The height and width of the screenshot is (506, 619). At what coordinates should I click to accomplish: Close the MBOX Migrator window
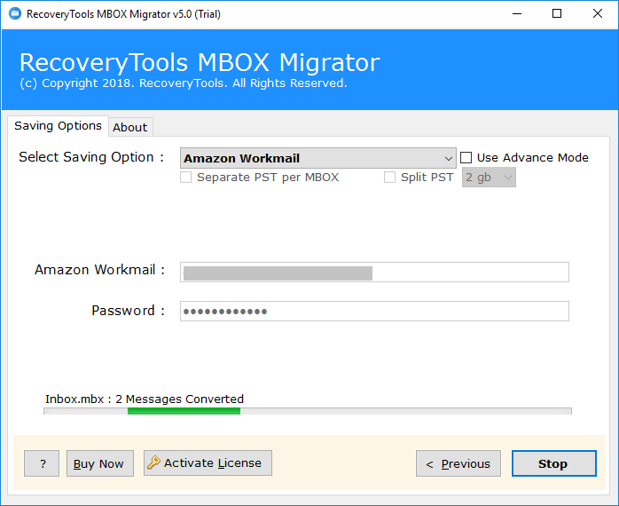[598, 14]
